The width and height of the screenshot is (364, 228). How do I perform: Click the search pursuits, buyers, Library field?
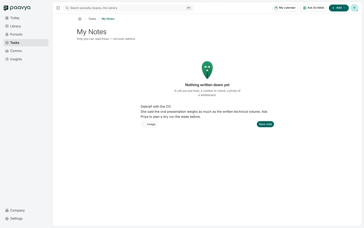point(128,8)
